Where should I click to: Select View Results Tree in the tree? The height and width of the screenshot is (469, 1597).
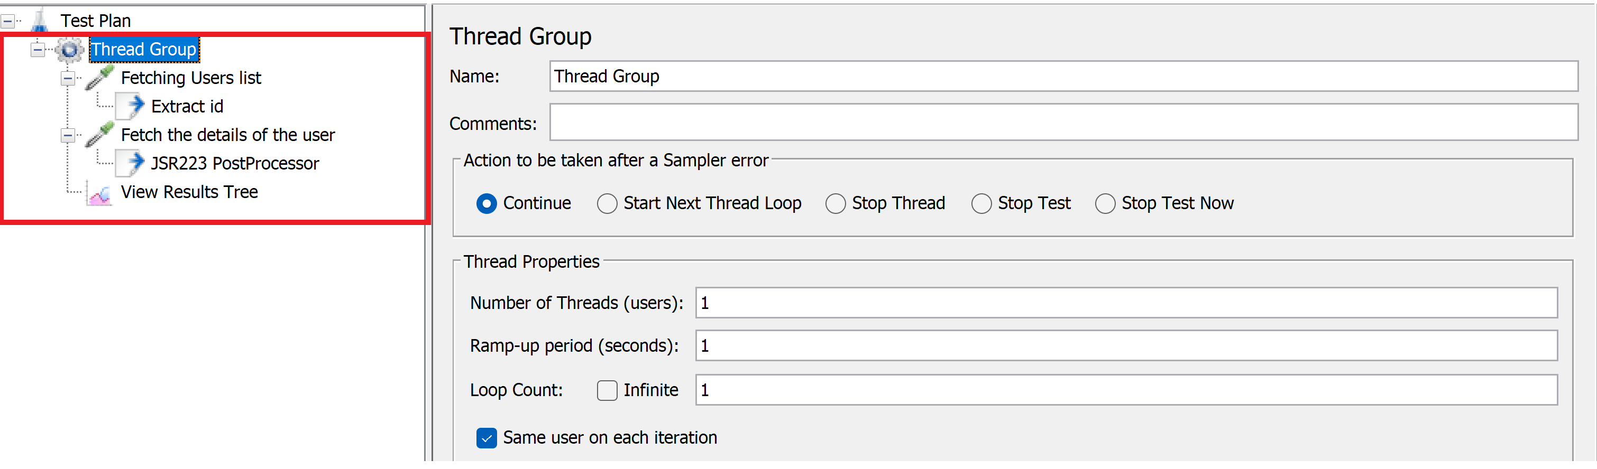(x=189, y=193)
